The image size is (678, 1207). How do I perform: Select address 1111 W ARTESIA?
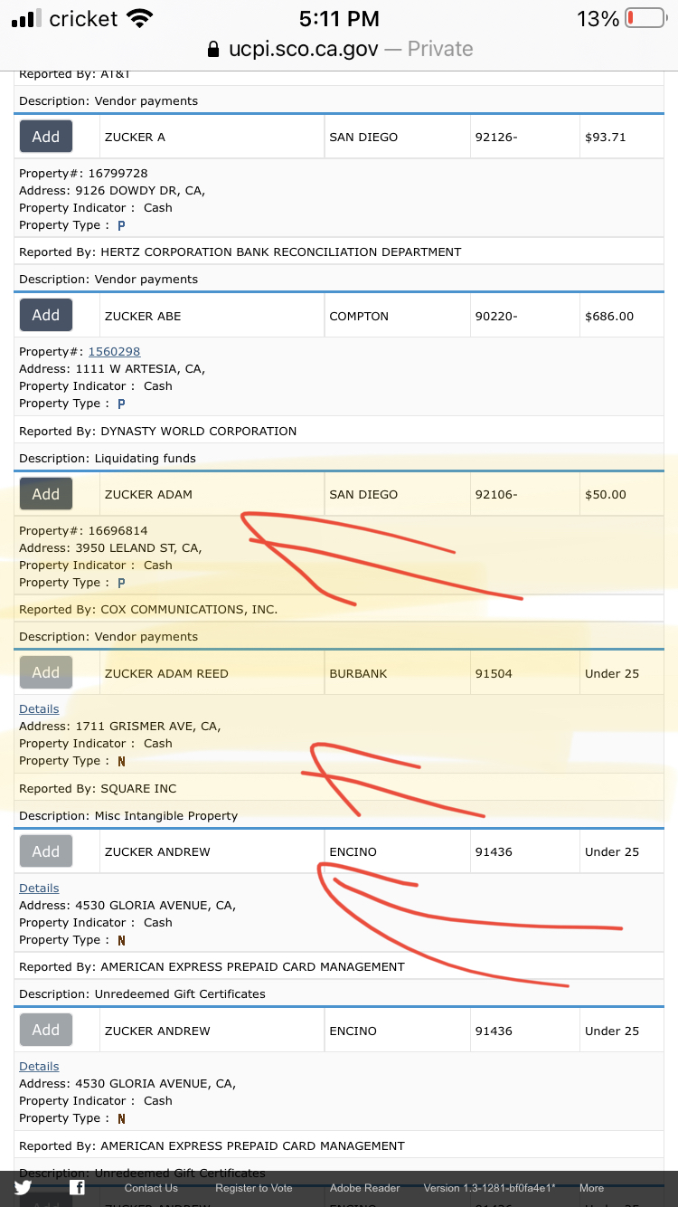[x=112, y=368]
